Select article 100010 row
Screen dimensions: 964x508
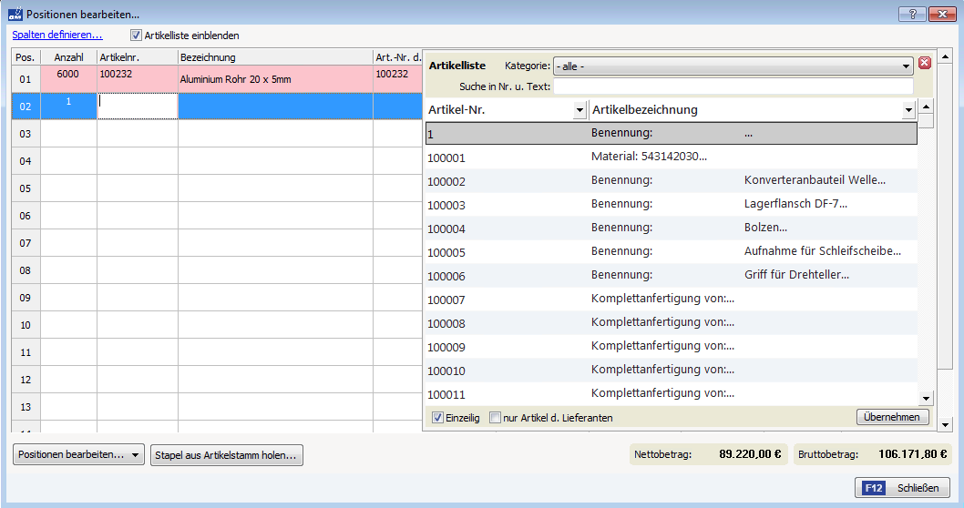[x=672, y=370]
